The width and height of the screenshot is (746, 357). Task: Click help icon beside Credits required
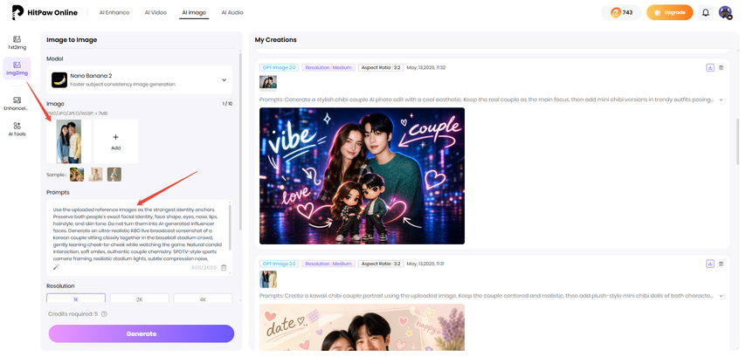(104, 314)
